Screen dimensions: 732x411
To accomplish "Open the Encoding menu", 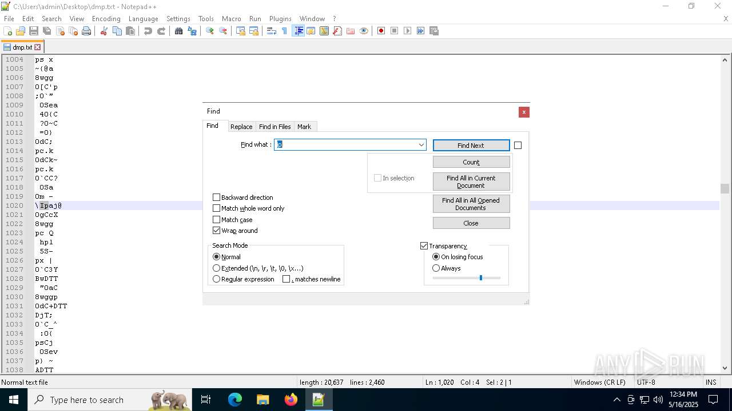I will click(x=106, y=19).
